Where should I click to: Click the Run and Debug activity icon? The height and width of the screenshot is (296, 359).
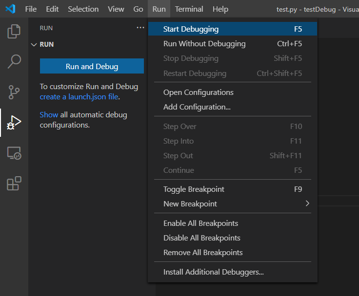tap(14, 123)
